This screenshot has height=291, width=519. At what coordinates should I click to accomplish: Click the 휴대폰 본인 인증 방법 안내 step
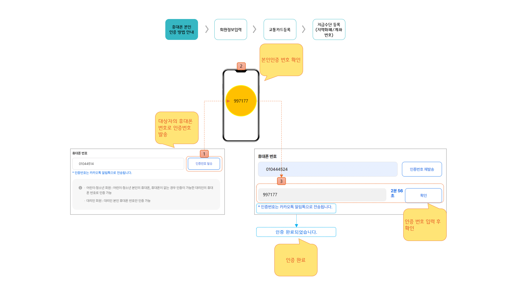click(181, 29)
